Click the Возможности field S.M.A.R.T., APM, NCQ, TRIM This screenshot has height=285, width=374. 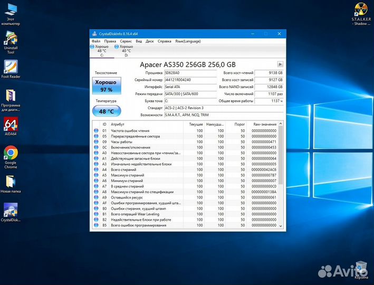pos(224,115)
